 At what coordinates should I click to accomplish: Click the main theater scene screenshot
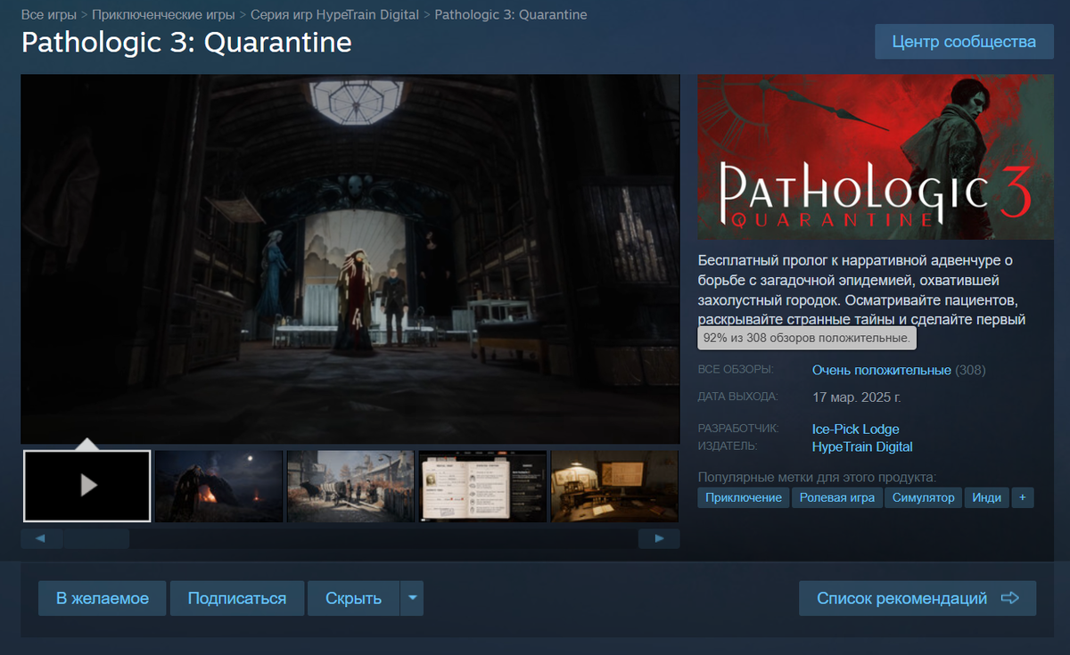click(x=350, y=258)
